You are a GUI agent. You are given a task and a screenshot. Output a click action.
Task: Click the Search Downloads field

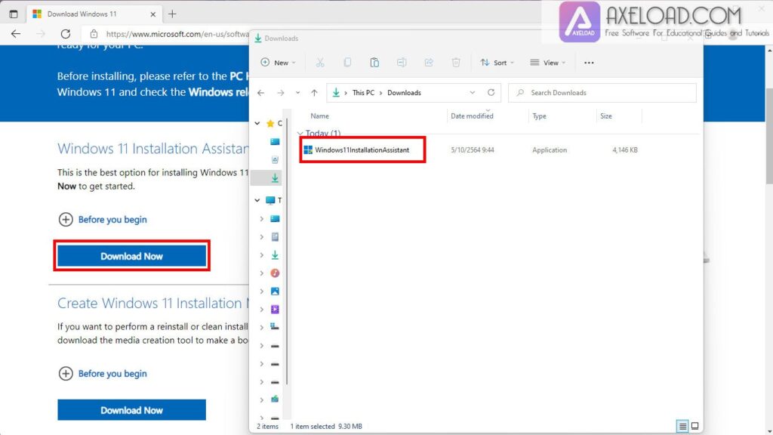602,93
